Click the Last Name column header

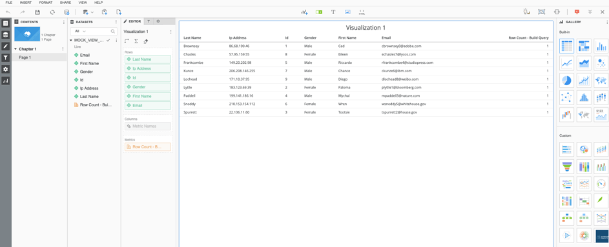pyautogui.click(x=192, y=38)
